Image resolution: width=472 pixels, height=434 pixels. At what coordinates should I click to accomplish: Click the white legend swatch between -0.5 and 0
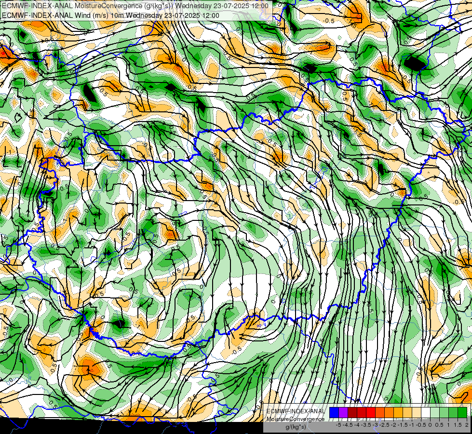pyautogui.click(x=426, y=412)
